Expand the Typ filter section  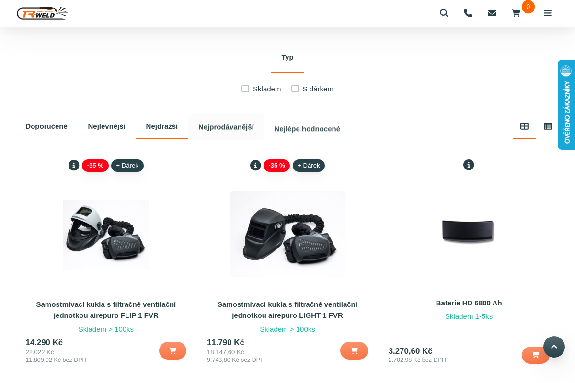[287, 57]
